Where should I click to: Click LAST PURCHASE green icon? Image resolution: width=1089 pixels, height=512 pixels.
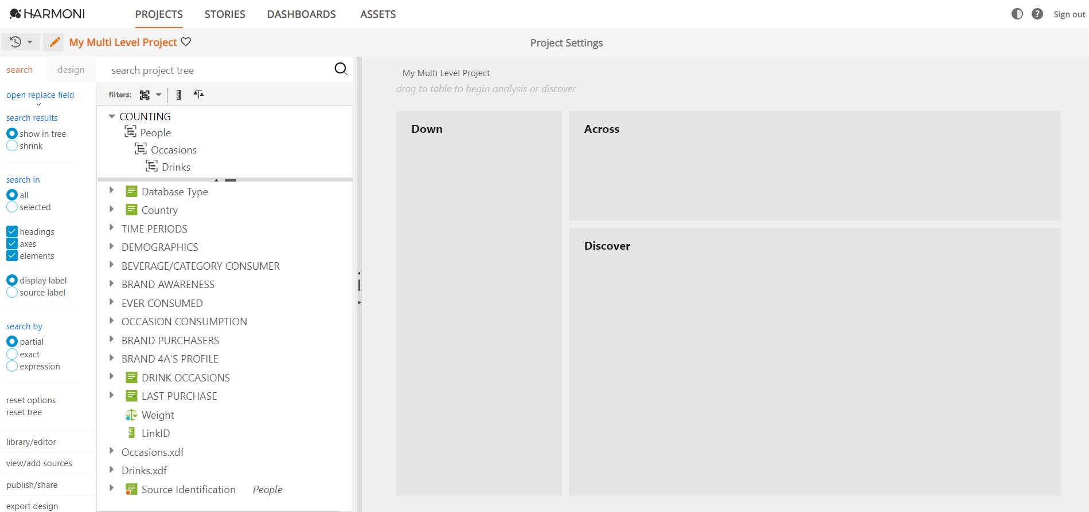[131, 396]
